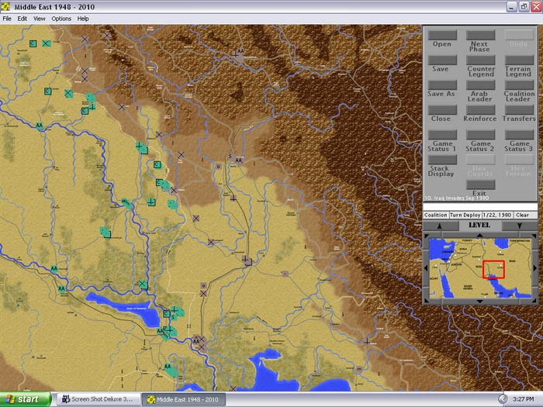Show the Arab Leader

pos(480,85)
